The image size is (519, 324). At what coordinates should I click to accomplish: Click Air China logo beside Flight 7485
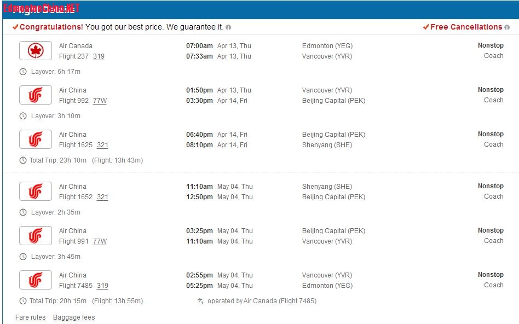click(x=36, y=280)
